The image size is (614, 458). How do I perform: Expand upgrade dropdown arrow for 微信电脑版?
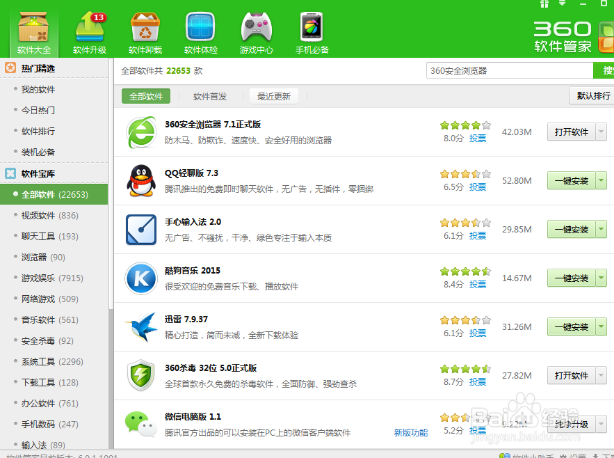601,424
